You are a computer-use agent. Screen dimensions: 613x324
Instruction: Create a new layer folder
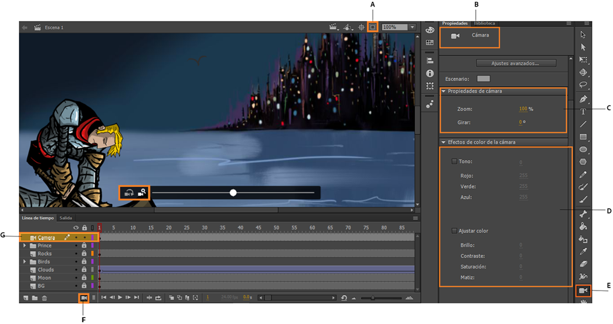pyautogui.click(x=35, y=298)
